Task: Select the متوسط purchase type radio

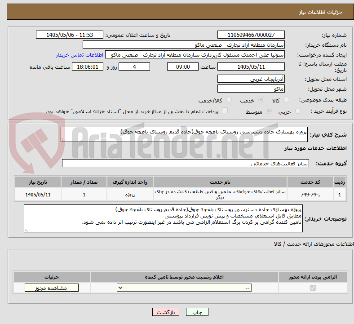Action: (269, 111)
